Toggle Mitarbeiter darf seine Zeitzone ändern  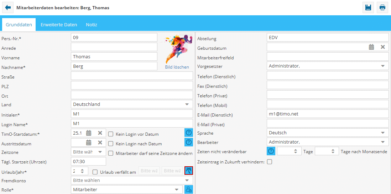[111, 153]
